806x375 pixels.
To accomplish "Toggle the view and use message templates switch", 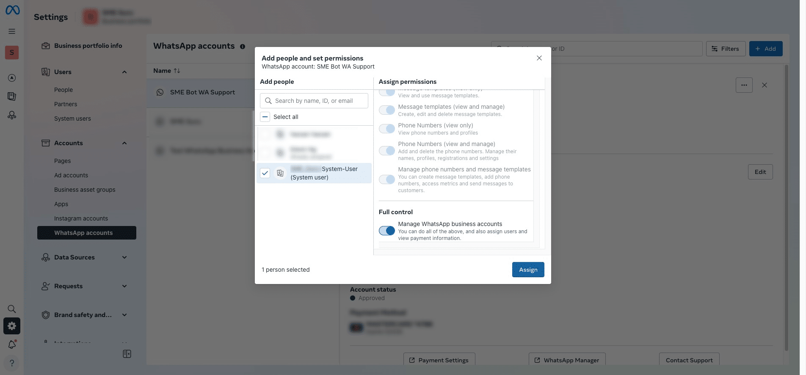I will pyautogui.click(x=387, y=92).
